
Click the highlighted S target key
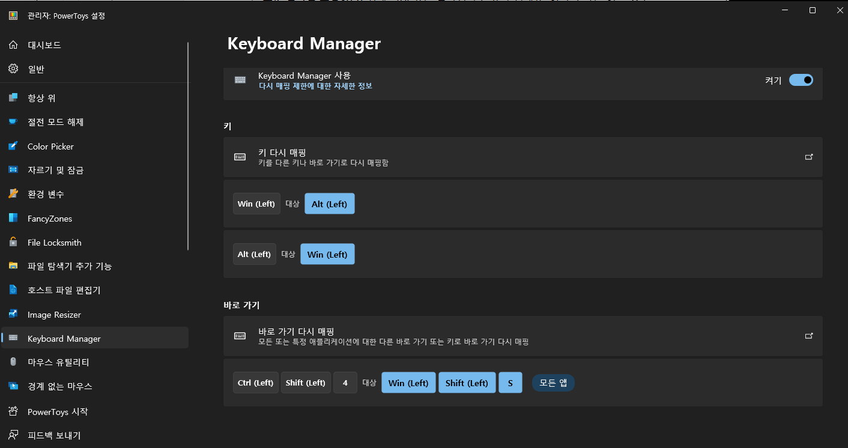coord(510,383)
